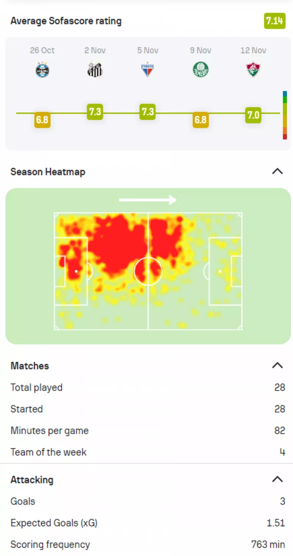This screenshot has height=556, width=293.
Task: Select the 7.0 rating for 12 Nov
Action: 253,115
